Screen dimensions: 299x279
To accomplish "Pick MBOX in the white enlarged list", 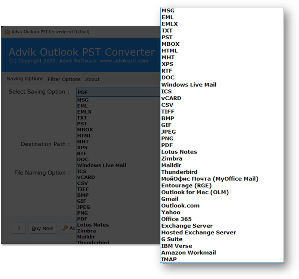I will (170, 44).
